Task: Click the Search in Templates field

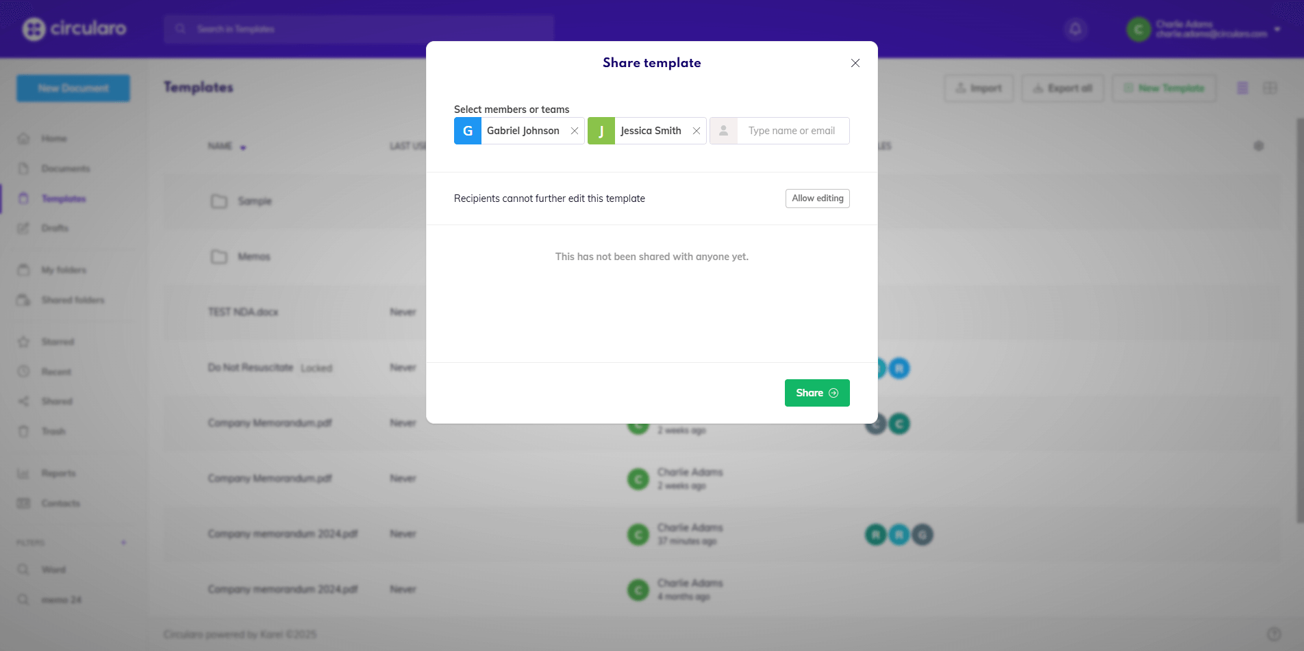Action: point(358,29)
